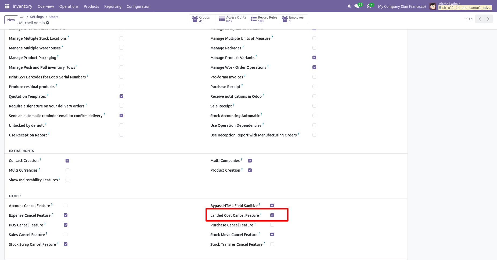Open the gear actions icon beside Mitchell Admin
Screen dimensions: 497x260
[x=48, y=23]
